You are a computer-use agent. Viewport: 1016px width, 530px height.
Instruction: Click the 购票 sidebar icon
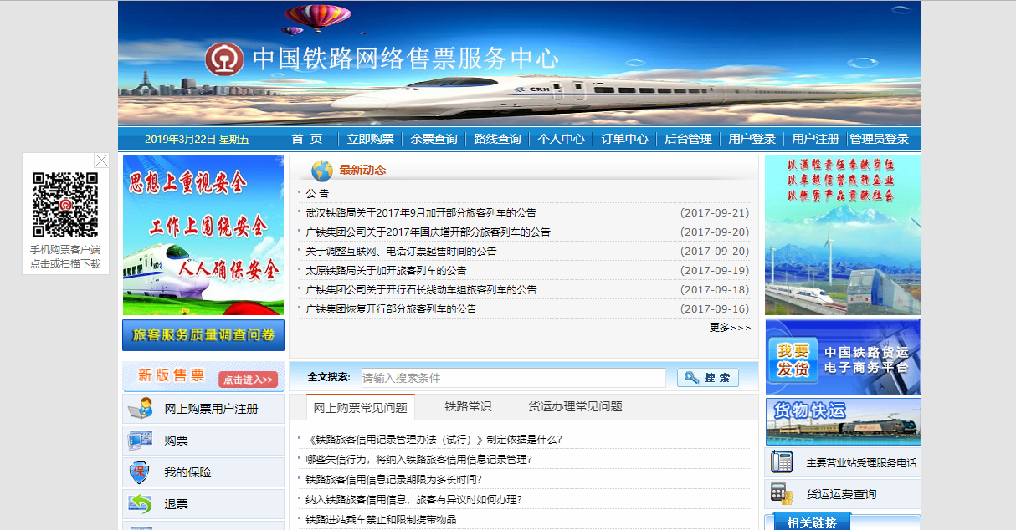141,441
